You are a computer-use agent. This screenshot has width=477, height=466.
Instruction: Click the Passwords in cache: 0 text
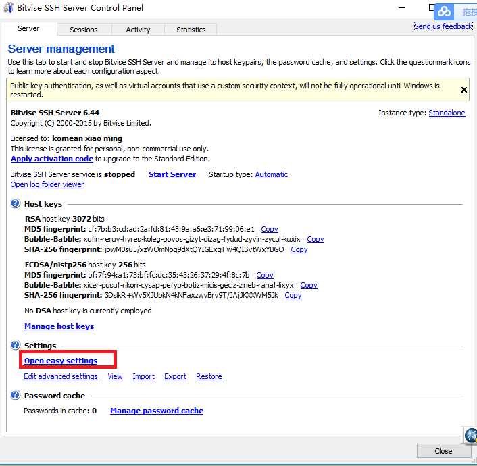[x=60, y=411]
